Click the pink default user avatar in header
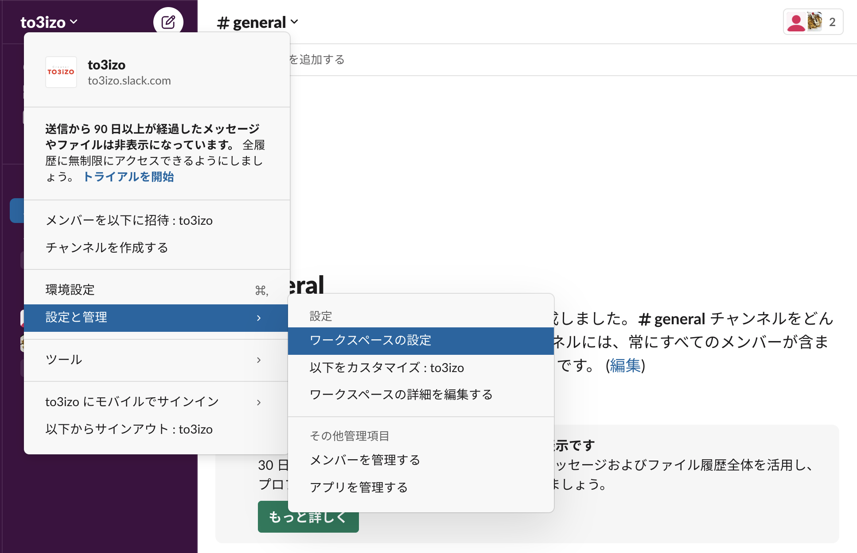The image size is (857, 553). coord(797,21)
